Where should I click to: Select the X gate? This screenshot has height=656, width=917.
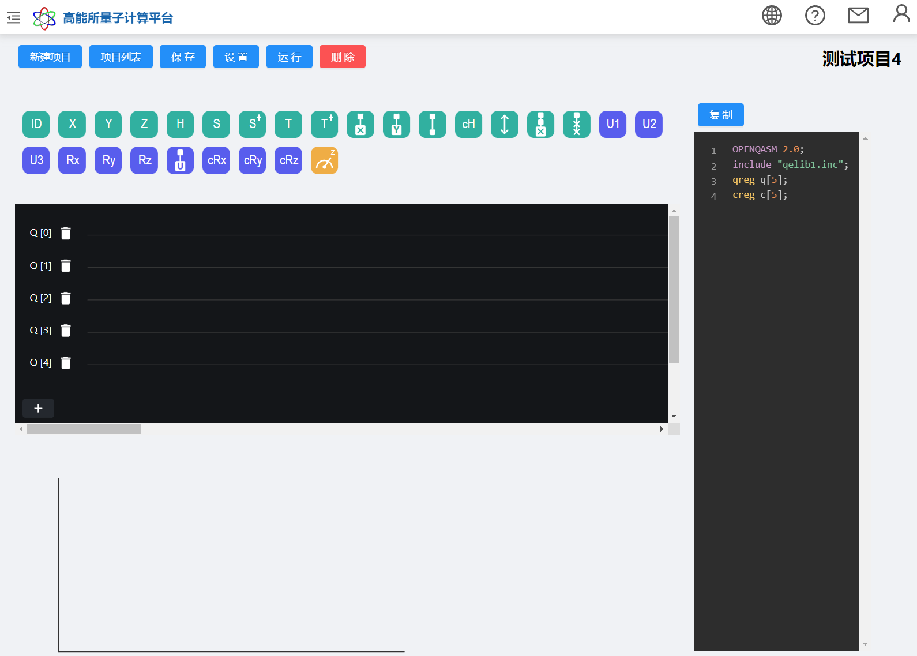pyautogui.click(x=72, y=124)
